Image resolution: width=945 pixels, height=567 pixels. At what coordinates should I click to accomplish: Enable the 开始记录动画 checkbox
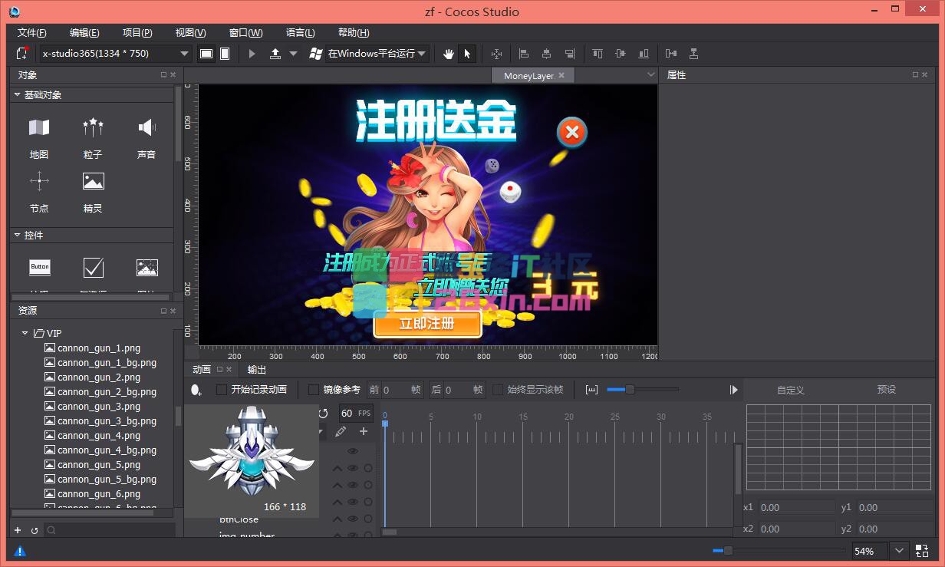(x=222, y=390)
